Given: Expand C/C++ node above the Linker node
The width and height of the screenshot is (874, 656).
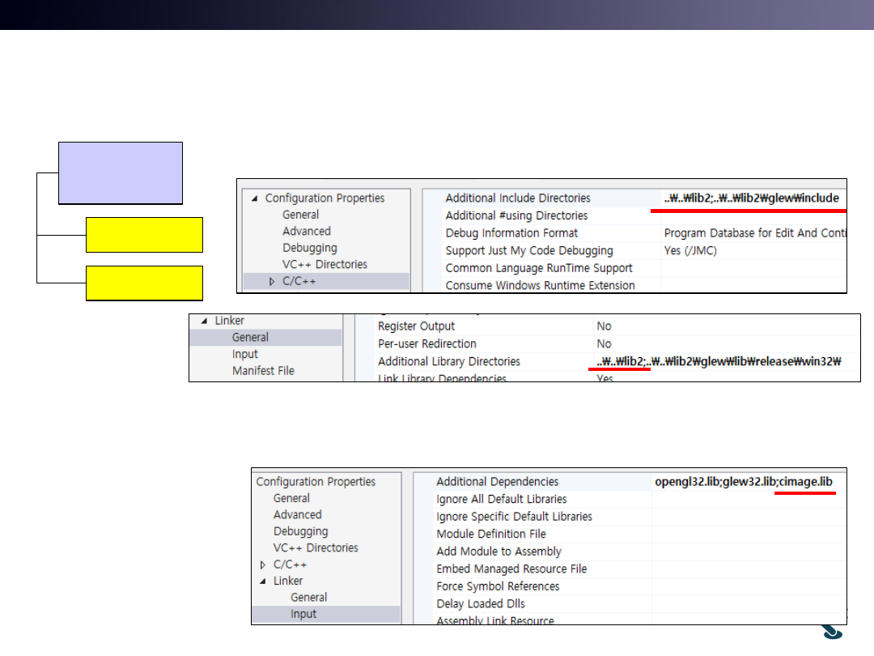Looking at the screenshot, I should [262, 564].
